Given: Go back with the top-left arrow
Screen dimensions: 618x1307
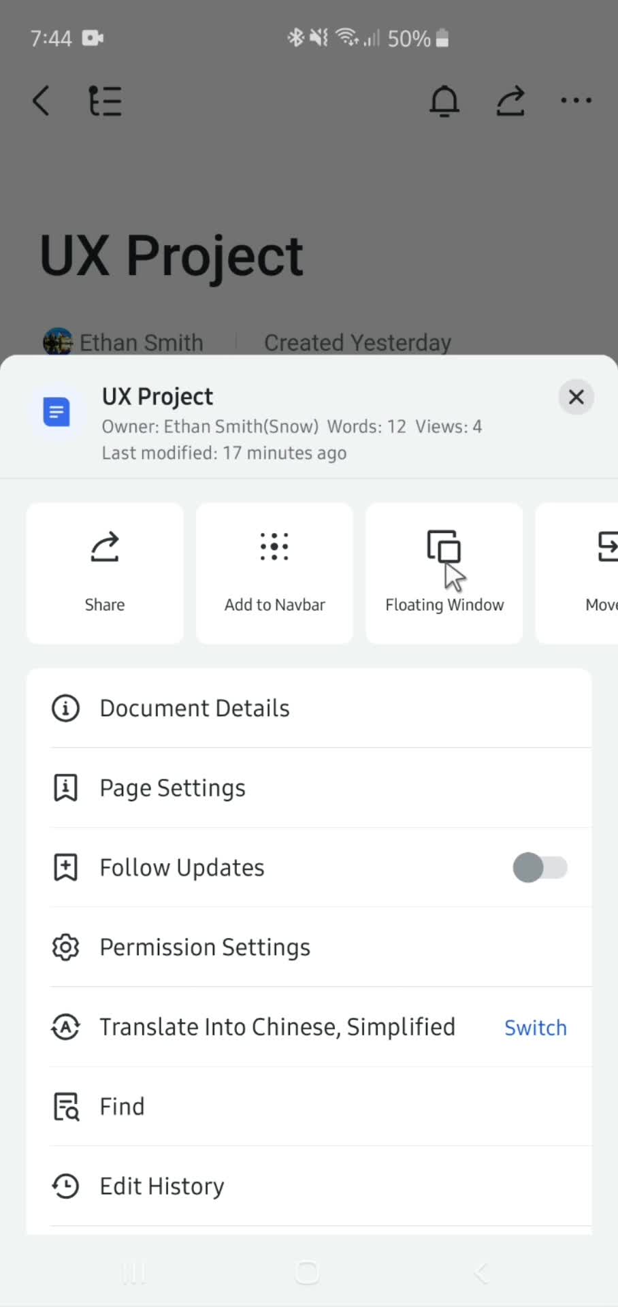Looking at the screenshot, I should 41,101.
